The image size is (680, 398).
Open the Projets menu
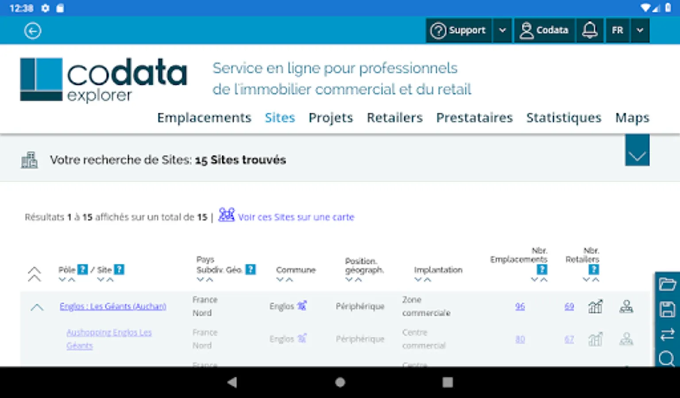tap(331, 118)
